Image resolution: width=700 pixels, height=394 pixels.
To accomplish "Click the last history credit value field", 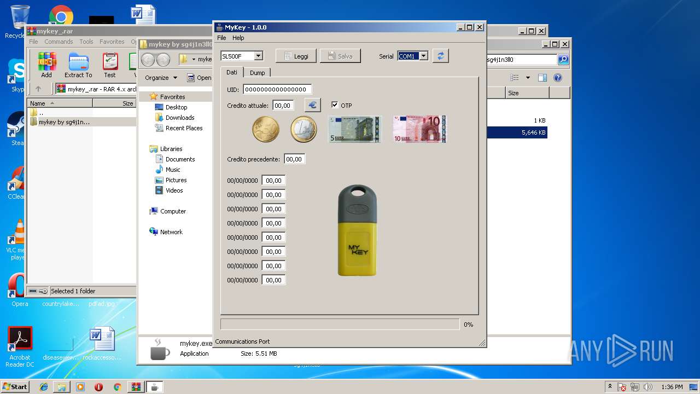I will point(273,280).
